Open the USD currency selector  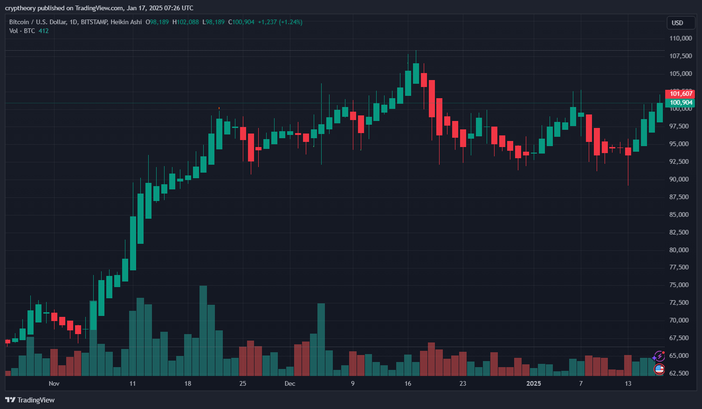click(681, 23)
